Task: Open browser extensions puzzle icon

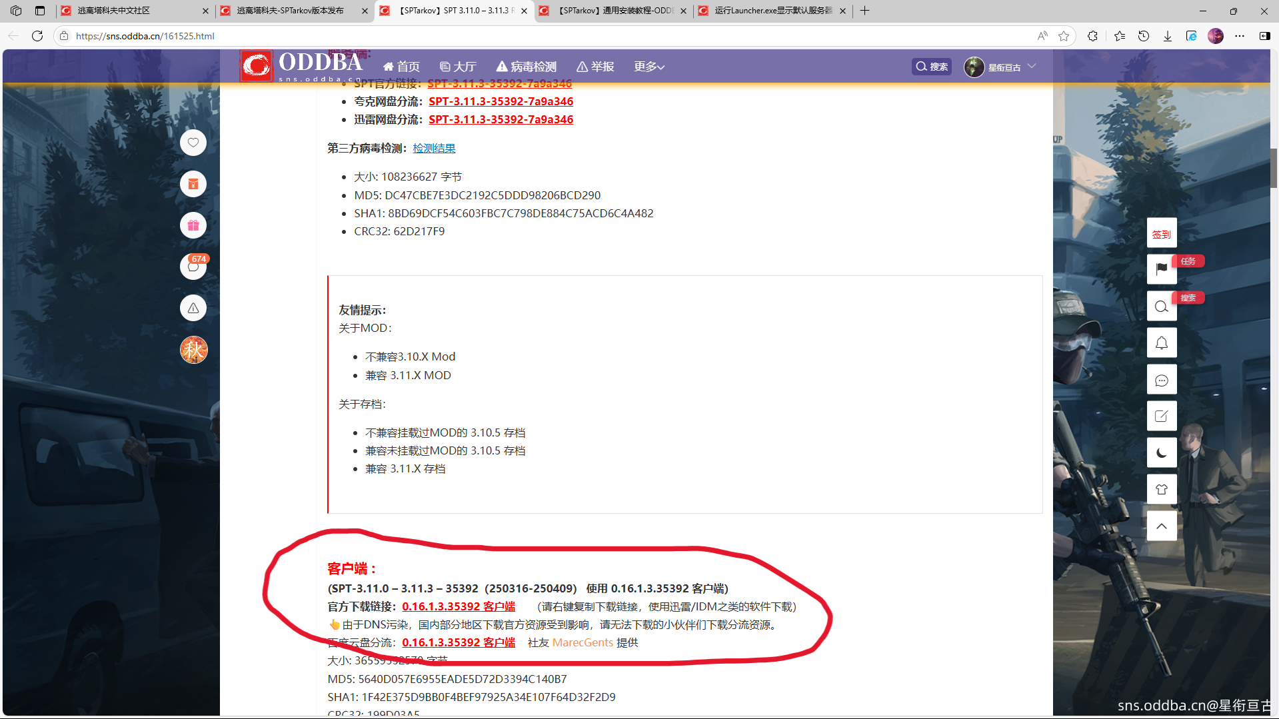Action: [x=1092, y=36]
